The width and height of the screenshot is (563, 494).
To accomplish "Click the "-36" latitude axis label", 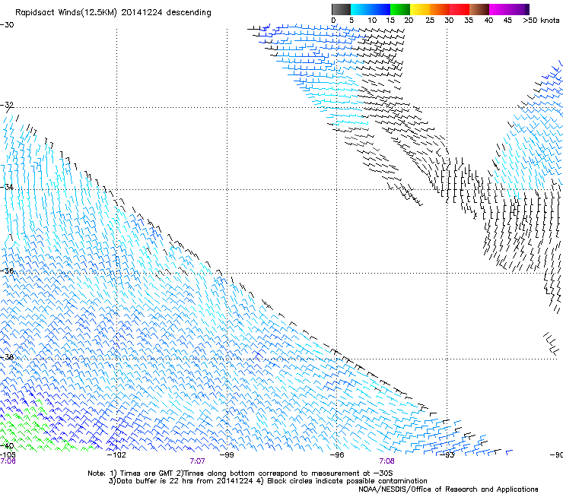I will pos(7,271).
